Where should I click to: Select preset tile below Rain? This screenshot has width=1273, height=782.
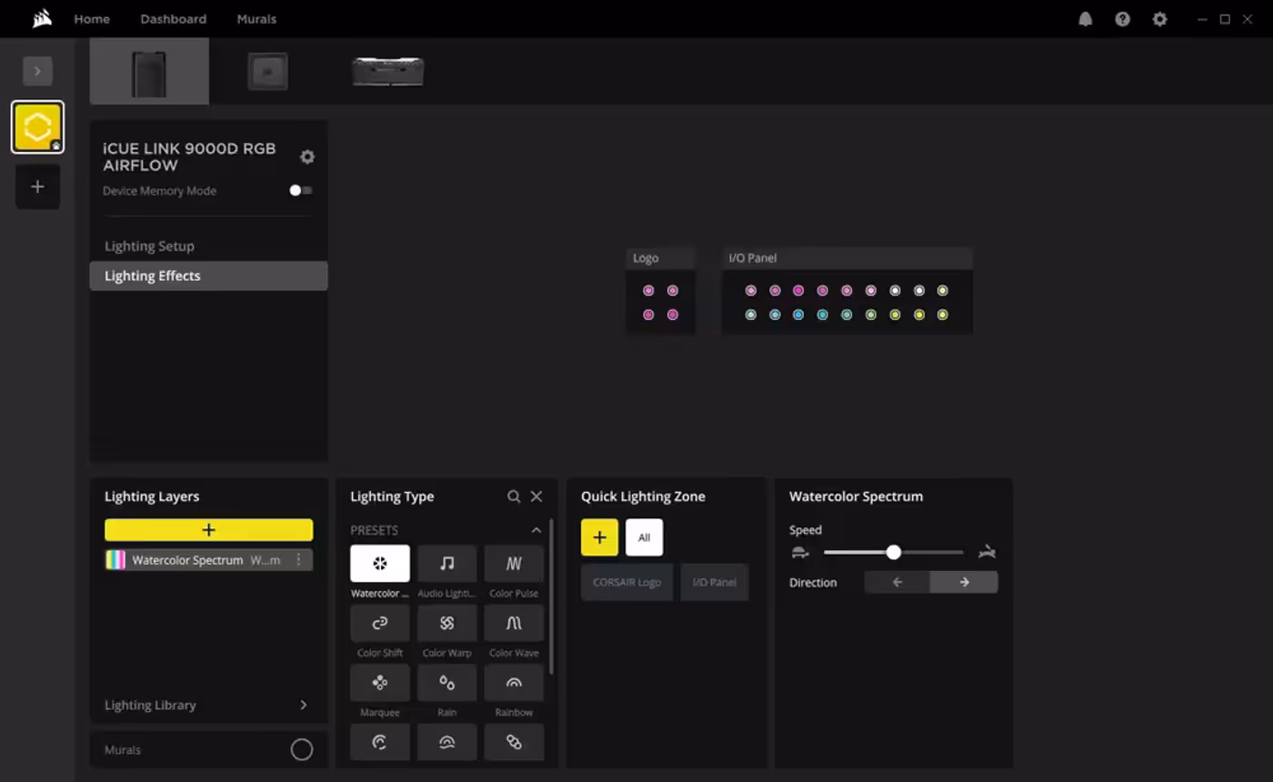coord(447,742)
